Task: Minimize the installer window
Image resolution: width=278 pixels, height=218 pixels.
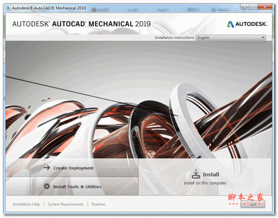Action: point(245,7)
